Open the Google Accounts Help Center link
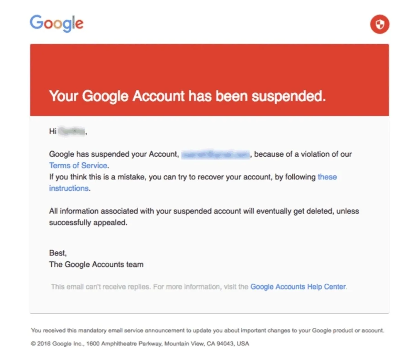This screenshot has height=359, width=420. (298, 286)
